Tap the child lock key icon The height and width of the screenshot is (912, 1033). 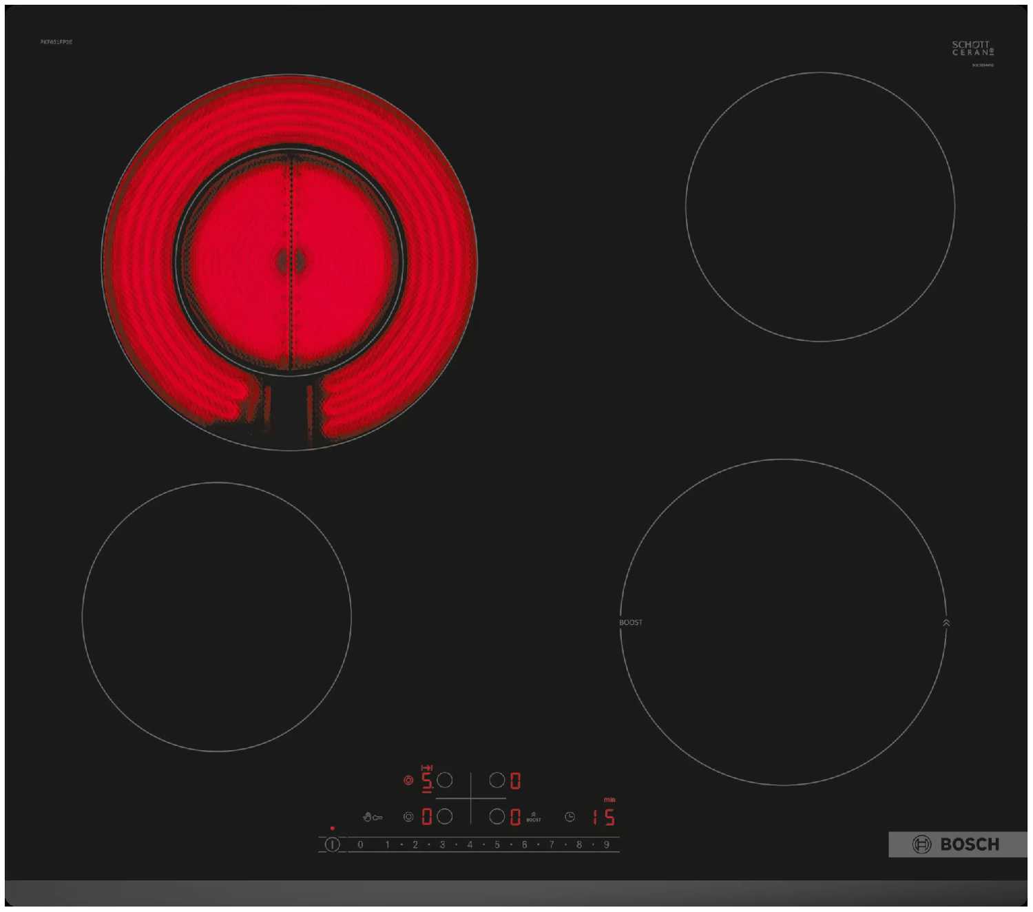tap(373, 818)
